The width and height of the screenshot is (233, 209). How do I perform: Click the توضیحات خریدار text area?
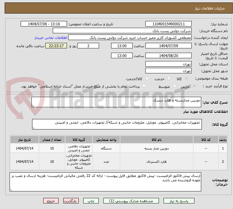(x=105, y=182)
